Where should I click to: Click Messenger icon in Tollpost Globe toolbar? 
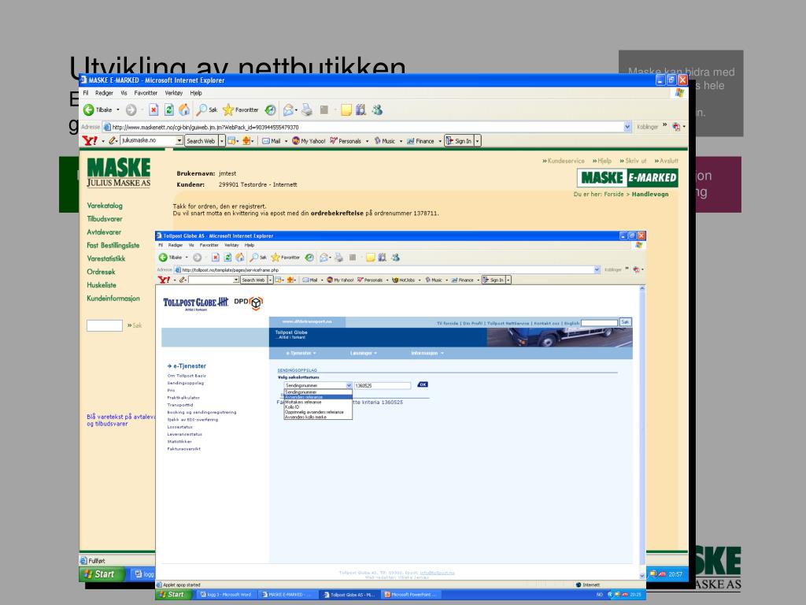395,258
